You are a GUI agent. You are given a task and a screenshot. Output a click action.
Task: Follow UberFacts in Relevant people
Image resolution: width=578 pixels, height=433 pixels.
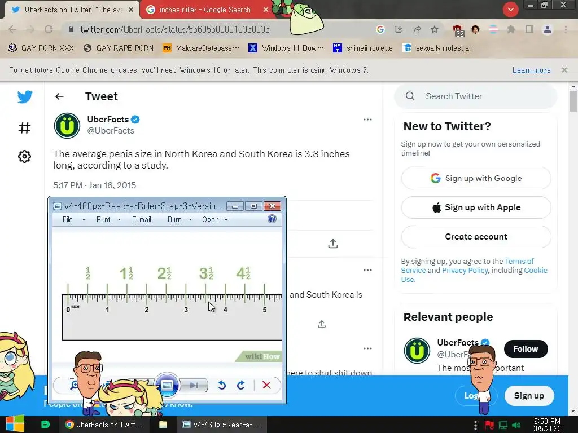click(x=526, y=348)
